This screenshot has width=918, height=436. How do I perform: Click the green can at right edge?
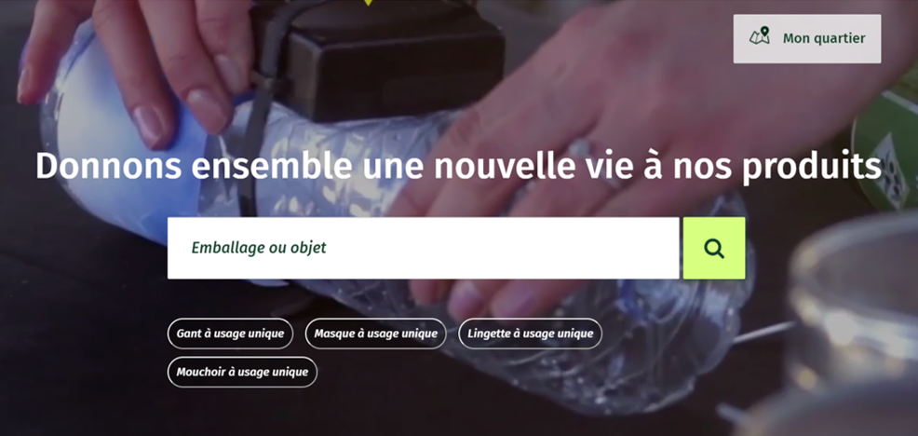887,153
